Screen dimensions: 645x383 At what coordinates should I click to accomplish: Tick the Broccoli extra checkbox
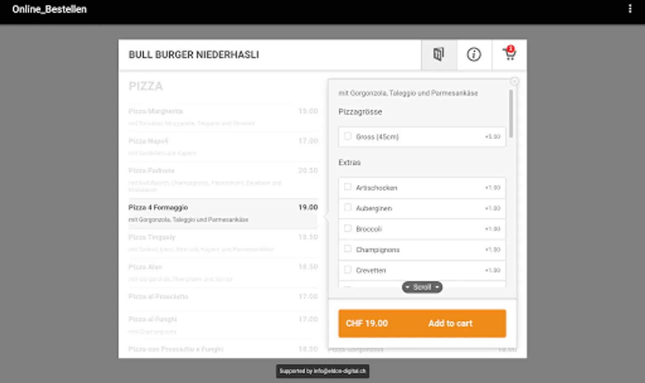click(348, 228)
